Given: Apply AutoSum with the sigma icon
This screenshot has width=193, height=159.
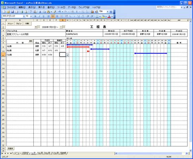Looking at the screenshot, I should point(77,12).
